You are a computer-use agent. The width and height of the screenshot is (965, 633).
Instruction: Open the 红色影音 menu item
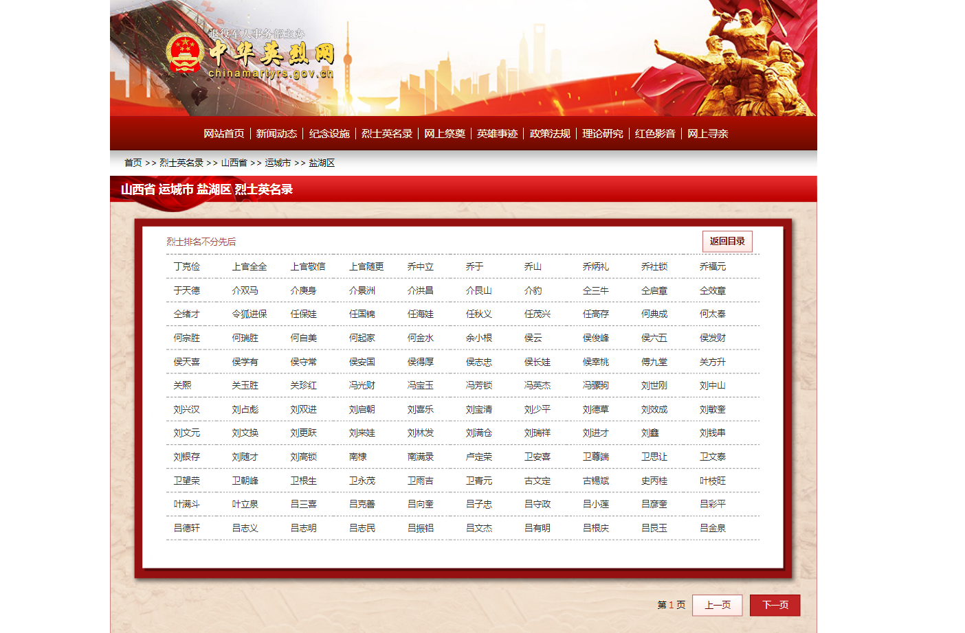pos(655,134)
